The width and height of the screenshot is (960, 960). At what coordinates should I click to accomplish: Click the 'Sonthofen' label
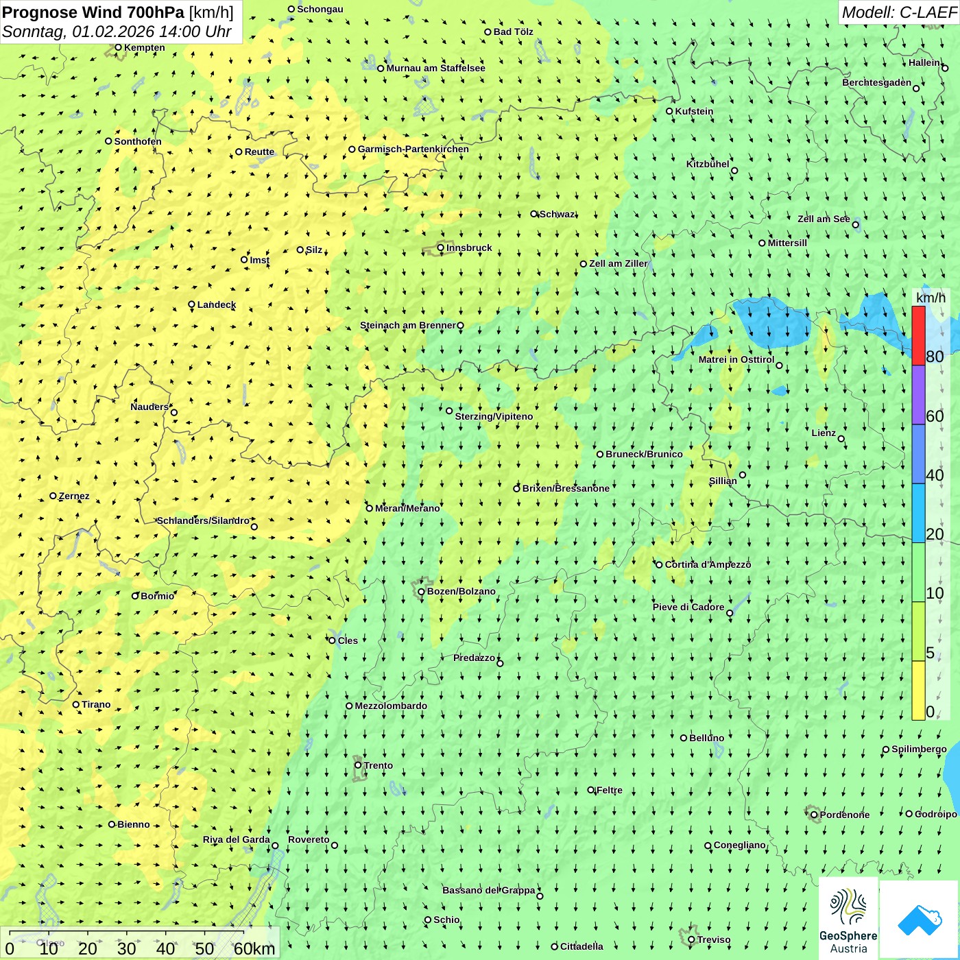click(138, 141)
